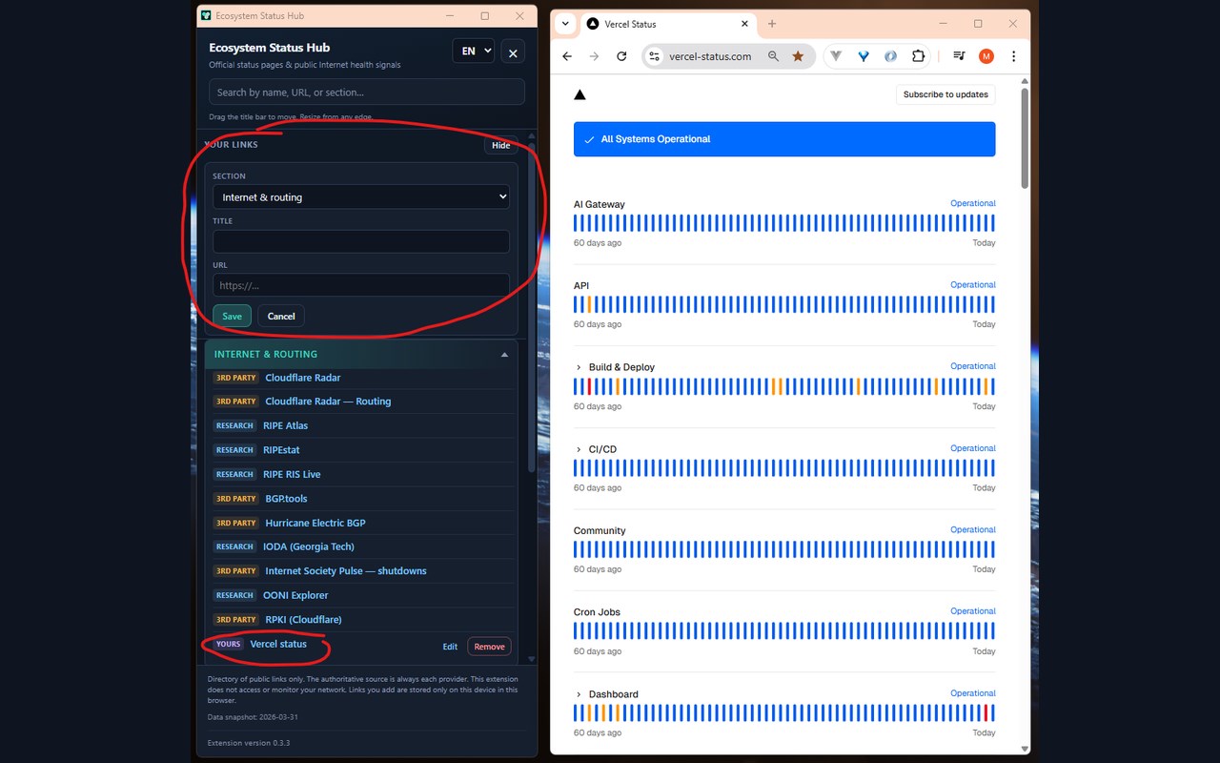1220x763 pixels.
Task: Cancel the link form
Action: (281, 316)
